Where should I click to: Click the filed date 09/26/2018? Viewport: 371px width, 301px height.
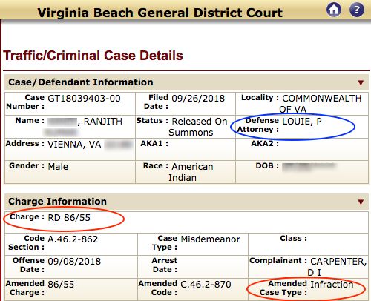click(x=198, y=99)
